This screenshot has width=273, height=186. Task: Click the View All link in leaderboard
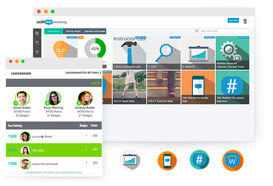tap(95, 83)
